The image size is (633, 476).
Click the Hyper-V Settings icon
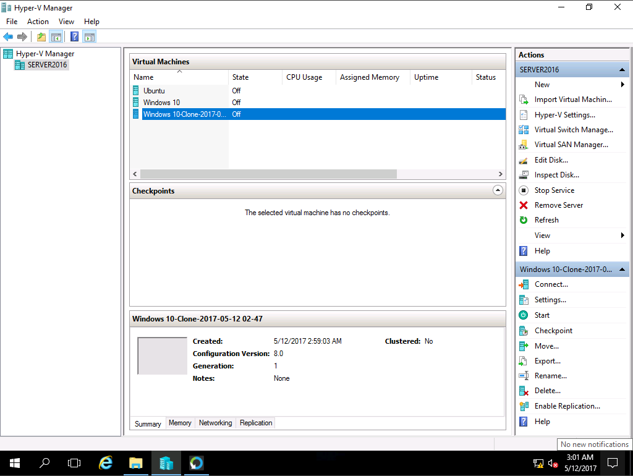pos(524,114)
